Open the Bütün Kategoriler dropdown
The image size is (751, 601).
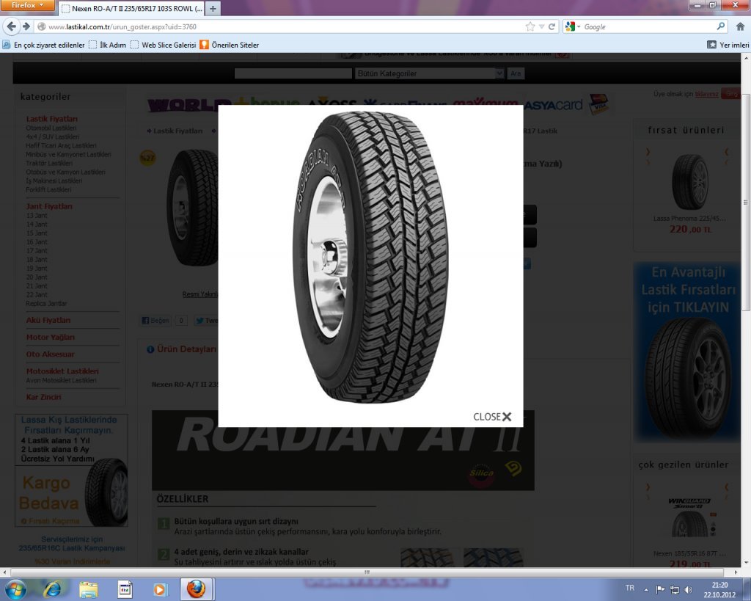click(428, 73)
